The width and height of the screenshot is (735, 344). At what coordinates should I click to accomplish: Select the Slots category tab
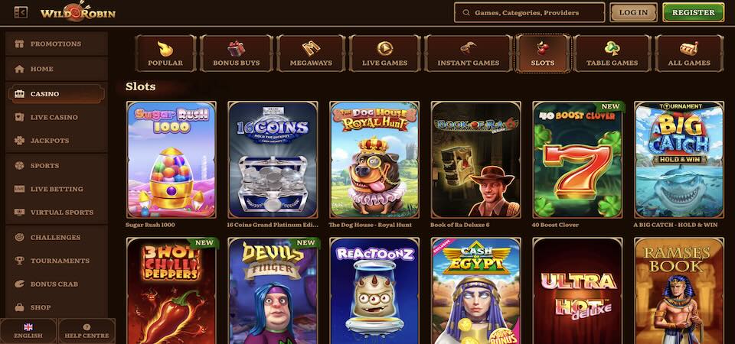click(x=542, y=54)
